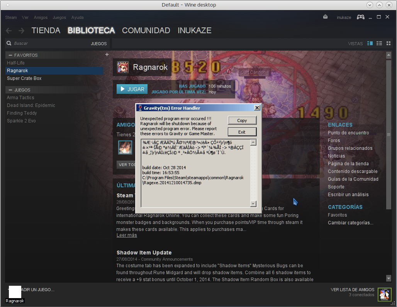Click Exit in the error dialog

242,132
